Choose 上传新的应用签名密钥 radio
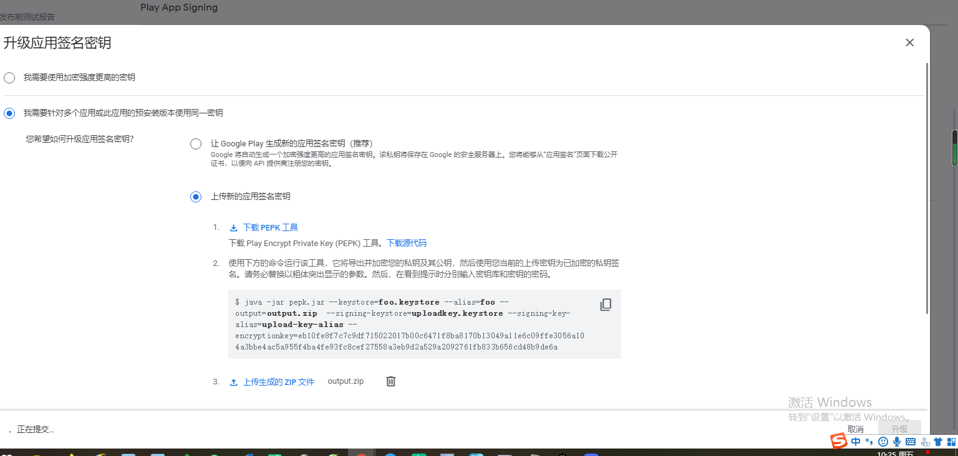The height and width of the screenshot is (456, 958). pyautogui.click(x=196, y=197)
